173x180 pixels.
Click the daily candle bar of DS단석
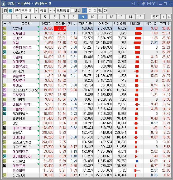tap(139, 29)
